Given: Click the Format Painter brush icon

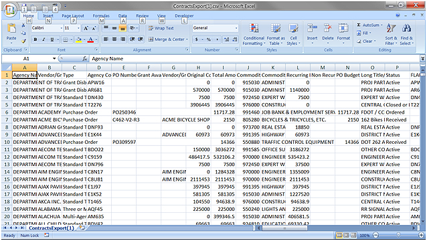Looking at the screenshot, I should 23,41.
